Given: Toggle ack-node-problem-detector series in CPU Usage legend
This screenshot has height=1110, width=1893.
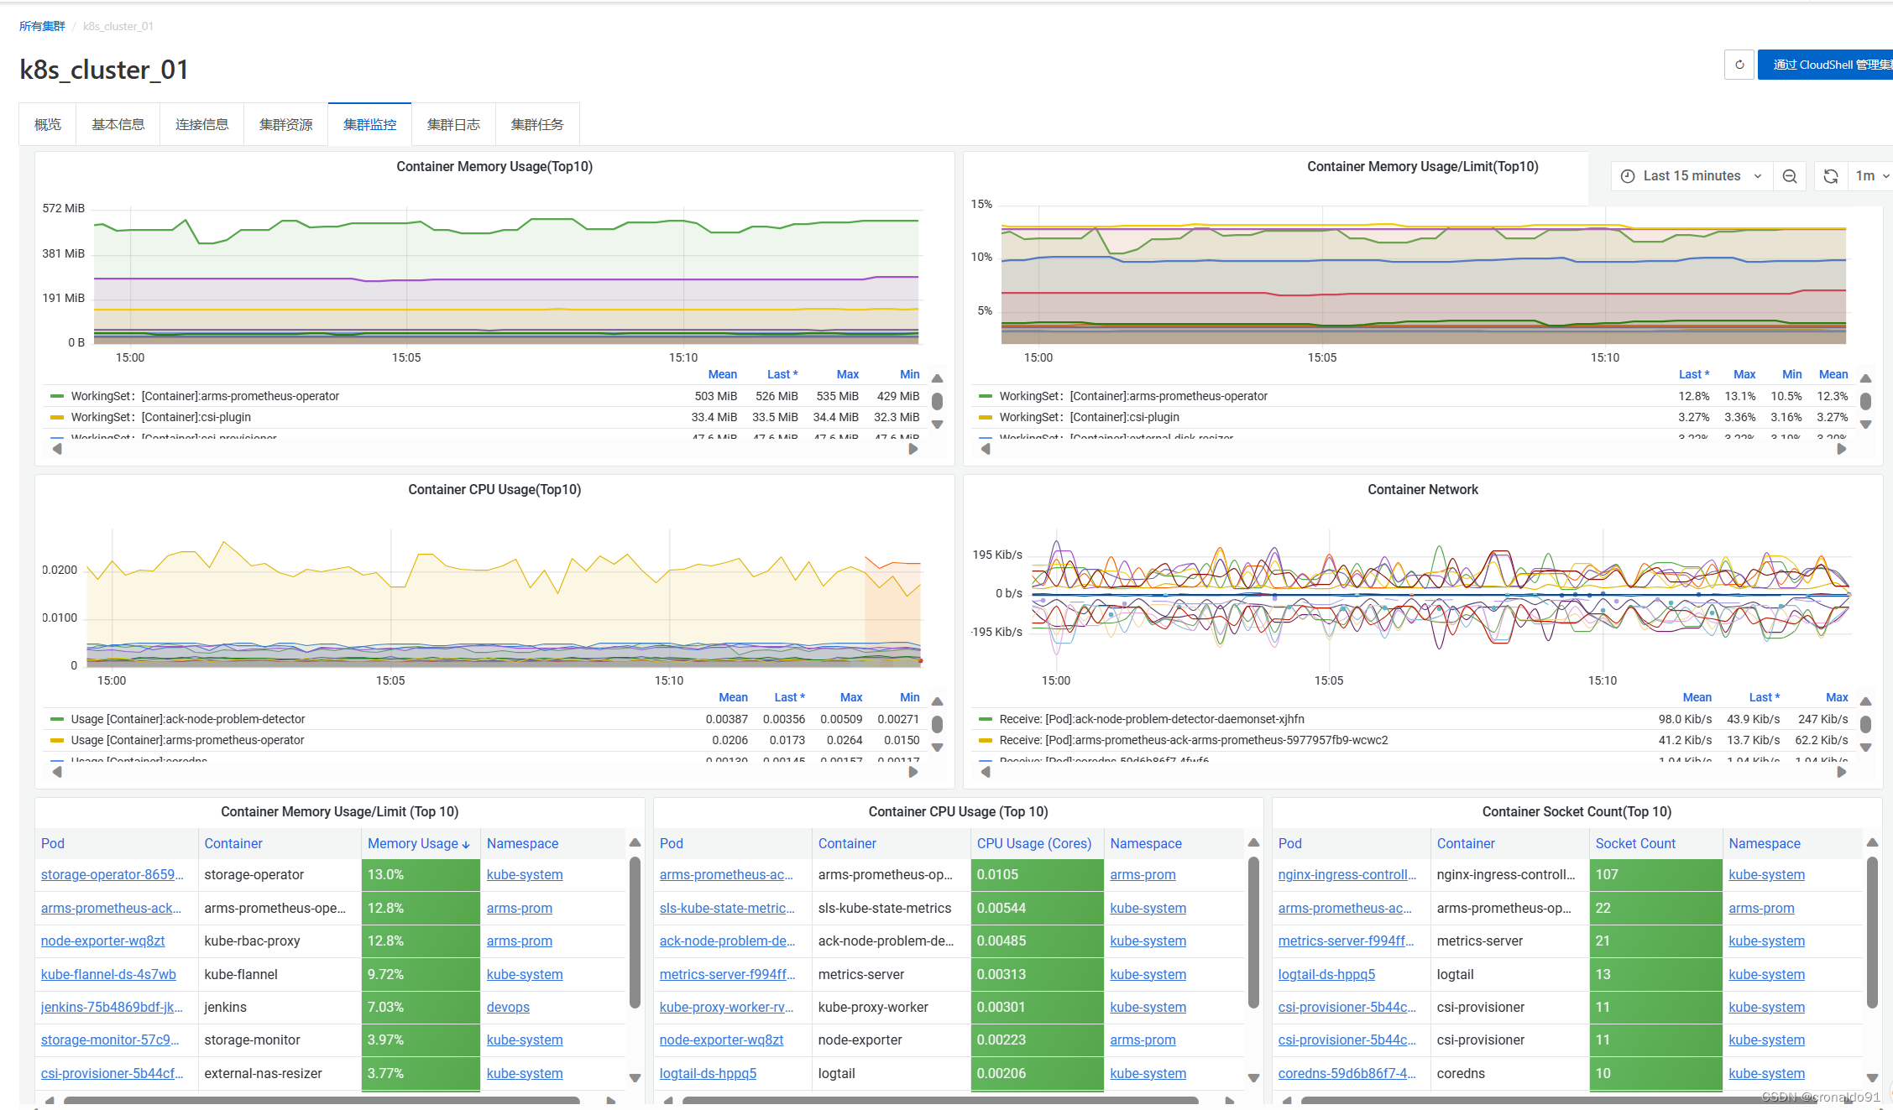Looking at the screenshot, I should pos(188,719).
